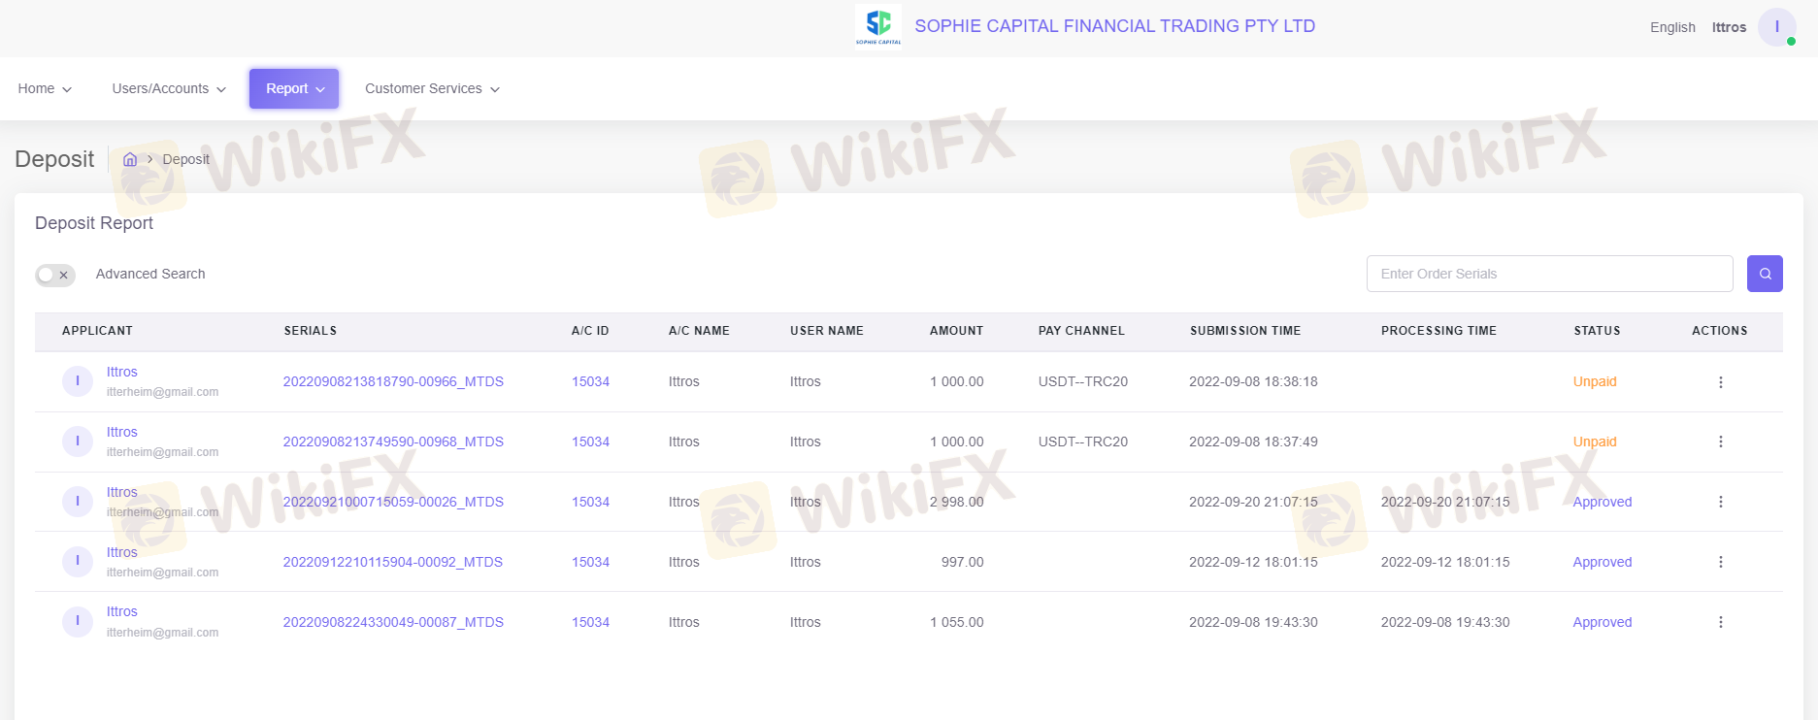This screenshot has height=720, width=1818.
Task: Open serial 20220908213818790-00966_MTDS
Action: click(393, 381)
